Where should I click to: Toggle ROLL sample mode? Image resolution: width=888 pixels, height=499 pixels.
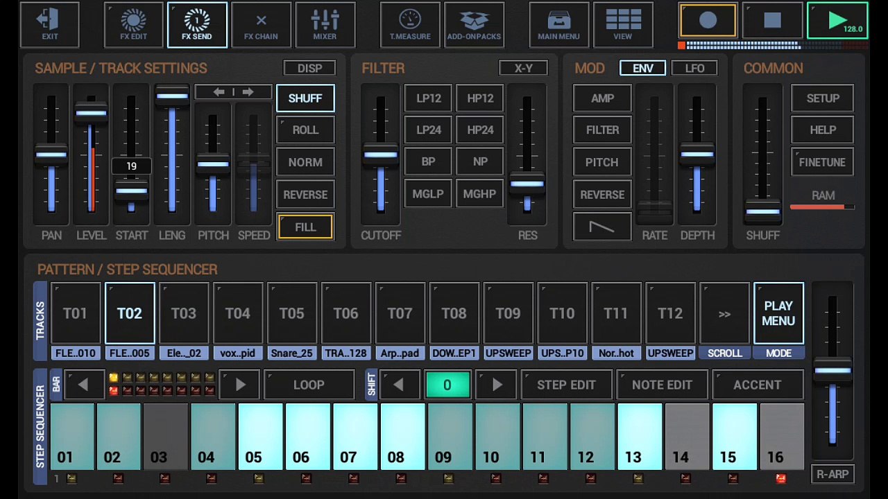coord(305,130)
